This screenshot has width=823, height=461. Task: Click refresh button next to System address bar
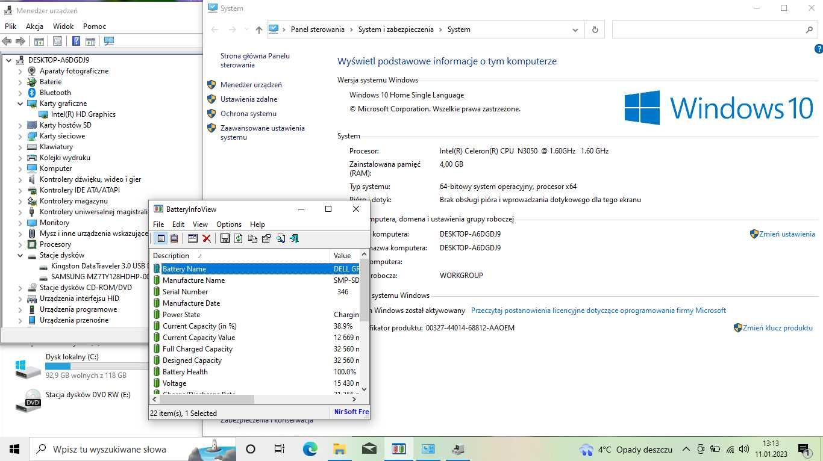[595, 29]
